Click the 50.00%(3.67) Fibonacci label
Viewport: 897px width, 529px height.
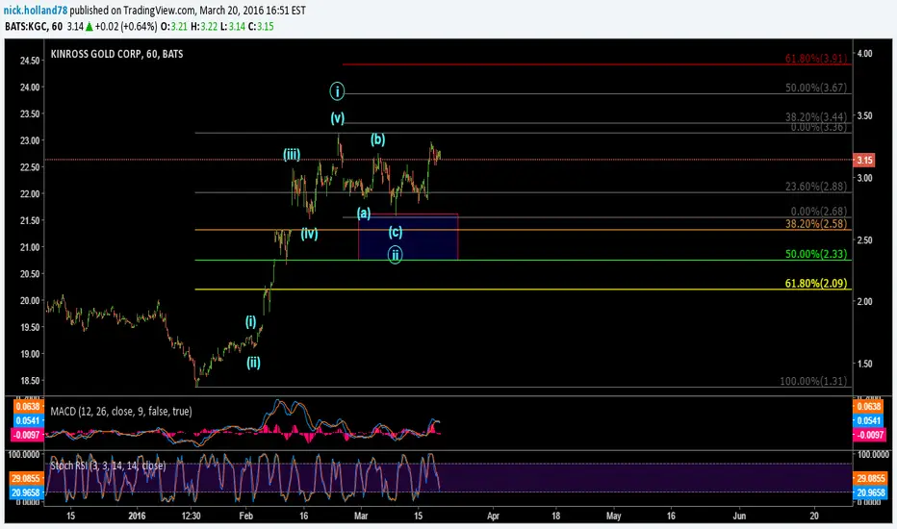[x=816, y=88]
